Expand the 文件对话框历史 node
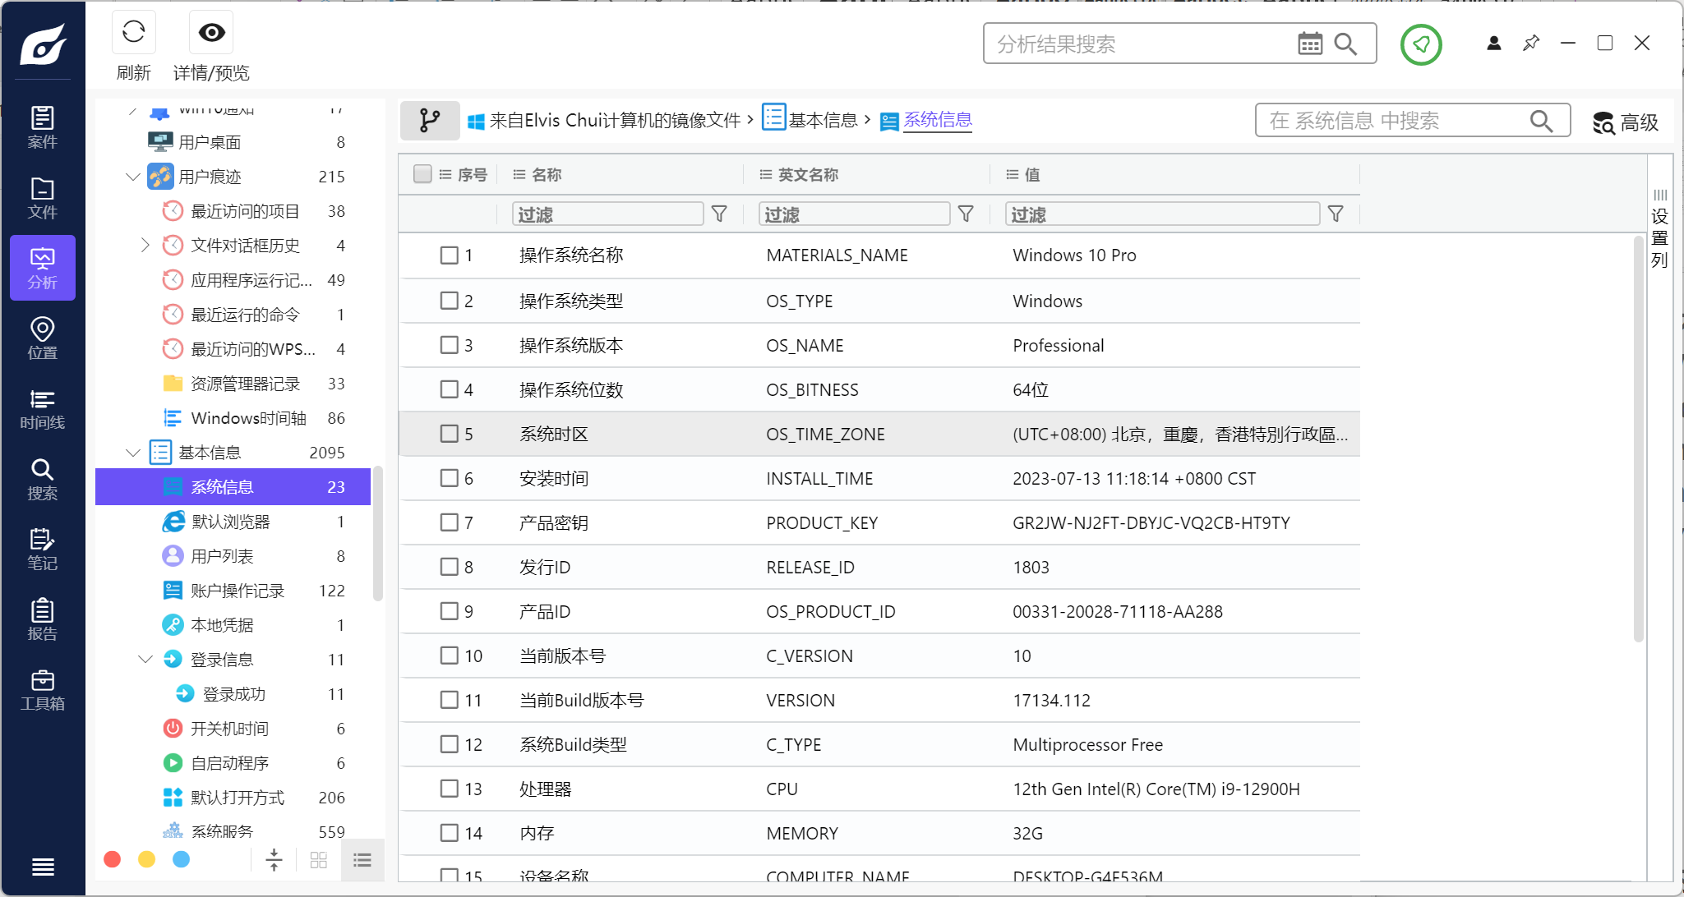Image resolution: width=1684 pixels, height=897 pixels. [x=145, y=246]
